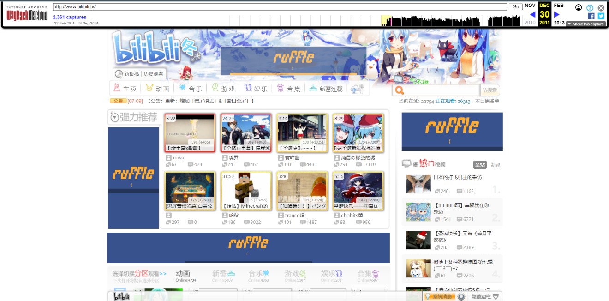Jump to the NOV month capture

point(530,6)
